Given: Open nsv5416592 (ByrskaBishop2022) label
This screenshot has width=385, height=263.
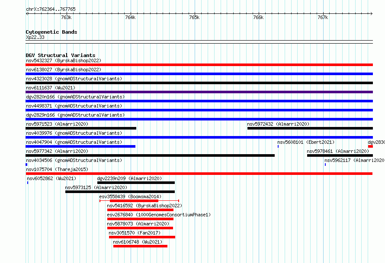Looking at the screenshot, I should (144, 206).
